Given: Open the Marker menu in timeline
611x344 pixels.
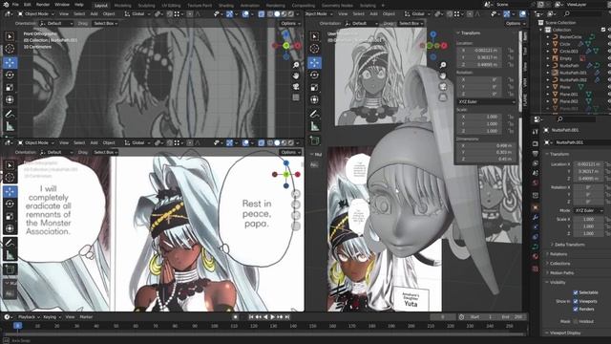Looking at the screenshot, I should click(86, 317).
